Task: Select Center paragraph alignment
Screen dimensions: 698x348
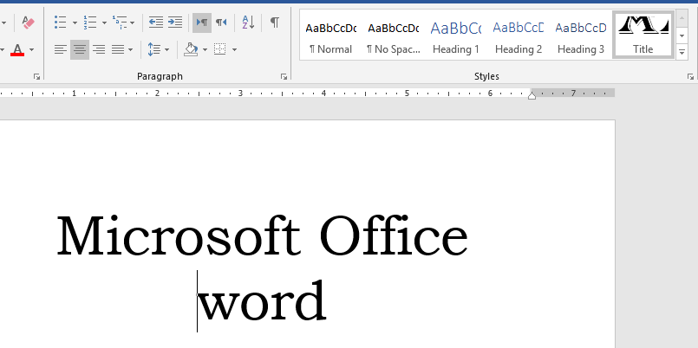Action: [x=80, y=49]
